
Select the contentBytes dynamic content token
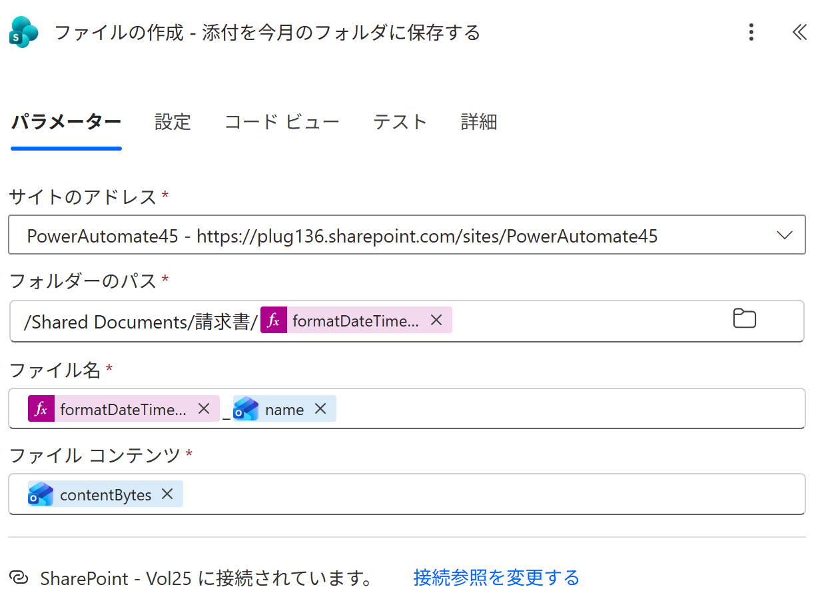pyautogui.click(x=105, y=494)
